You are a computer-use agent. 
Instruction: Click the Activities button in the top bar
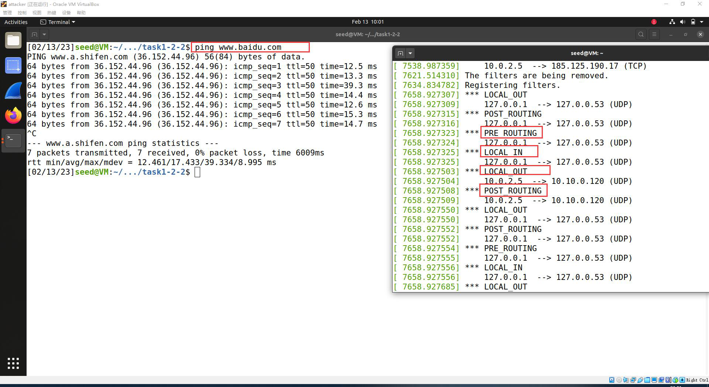pos(16,22)
